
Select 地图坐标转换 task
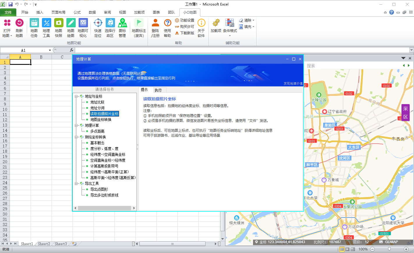pos(101,120)
